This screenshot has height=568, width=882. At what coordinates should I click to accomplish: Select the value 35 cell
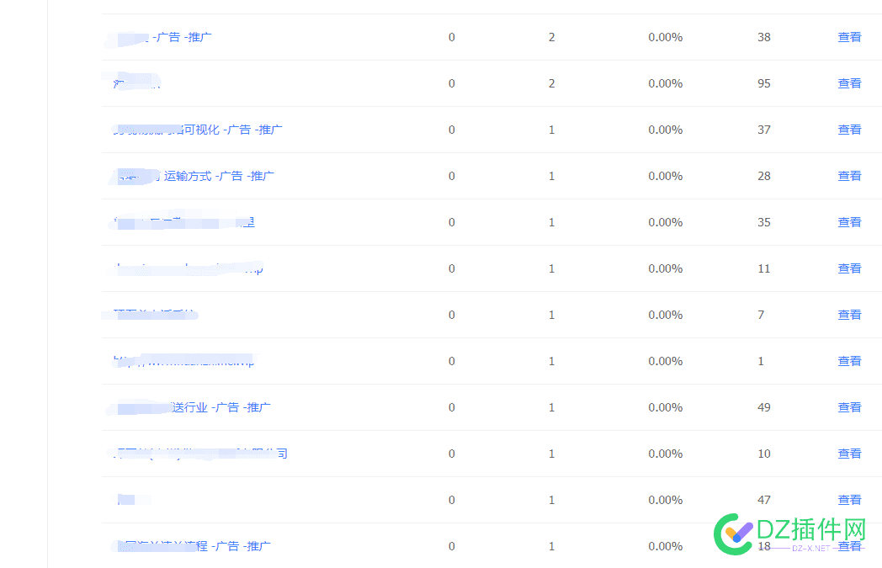point(764,222)
